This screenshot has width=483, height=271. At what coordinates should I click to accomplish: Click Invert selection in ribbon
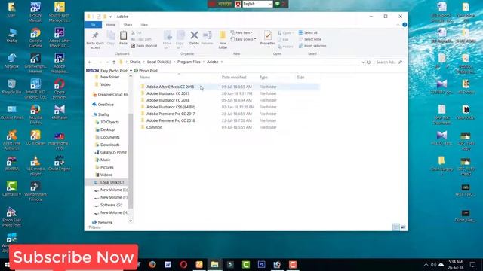click(312, 46)
